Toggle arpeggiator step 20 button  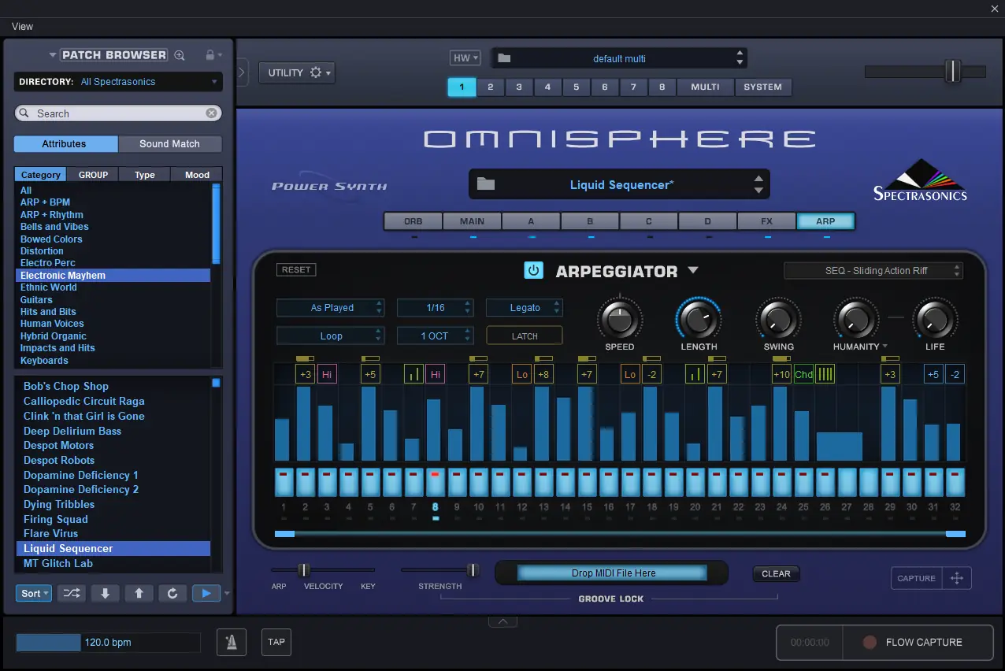pos(695,481)
